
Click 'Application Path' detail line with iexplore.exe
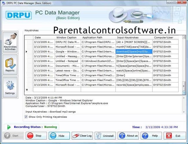click(x=67, y=103)
